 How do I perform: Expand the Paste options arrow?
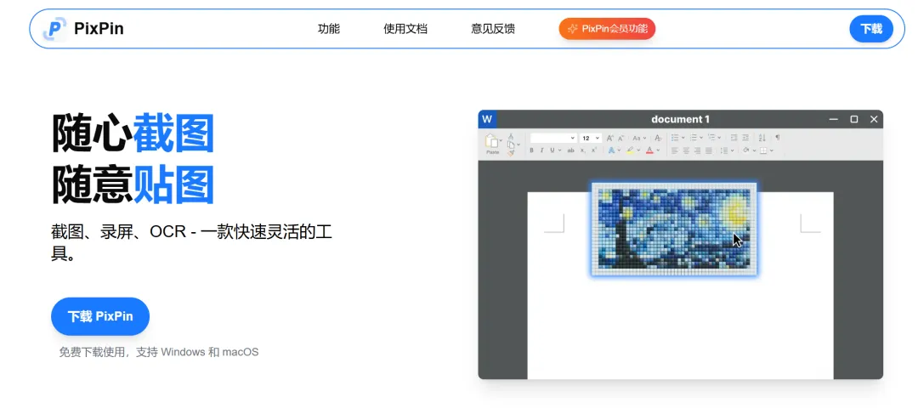[x=501, y=140]
